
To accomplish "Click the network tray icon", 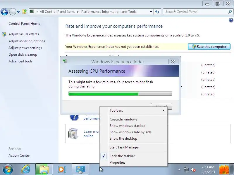I will [186, 169].
